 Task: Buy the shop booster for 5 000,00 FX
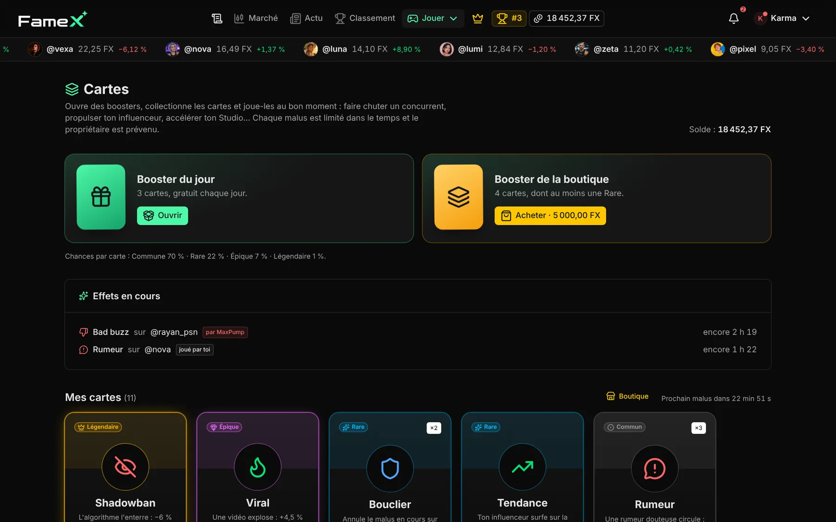coord(550,216)
